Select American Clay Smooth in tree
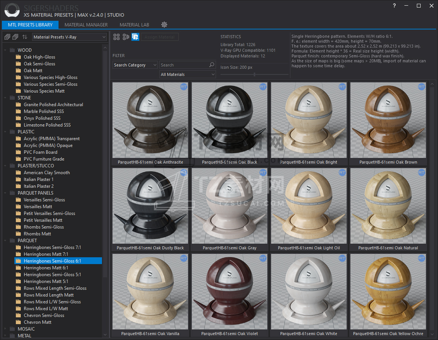This screenshot has height=340, width=438. pyautogui.click(x=47, y=173)
